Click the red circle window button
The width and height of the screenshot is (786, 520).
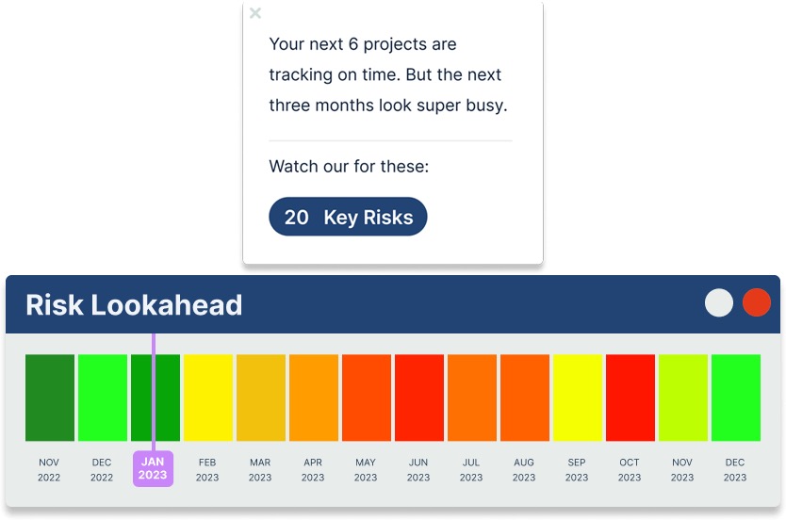(757, 302)
